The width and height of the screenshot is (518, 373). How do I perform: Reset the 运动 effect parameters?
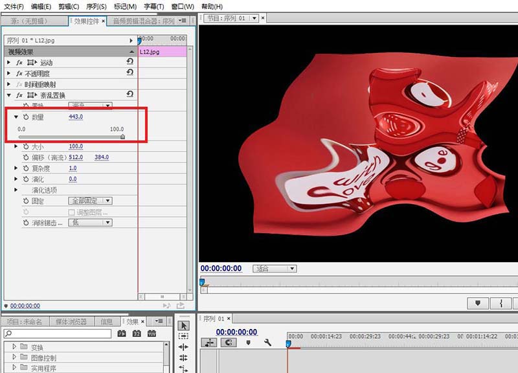click(x=130, y=62)
